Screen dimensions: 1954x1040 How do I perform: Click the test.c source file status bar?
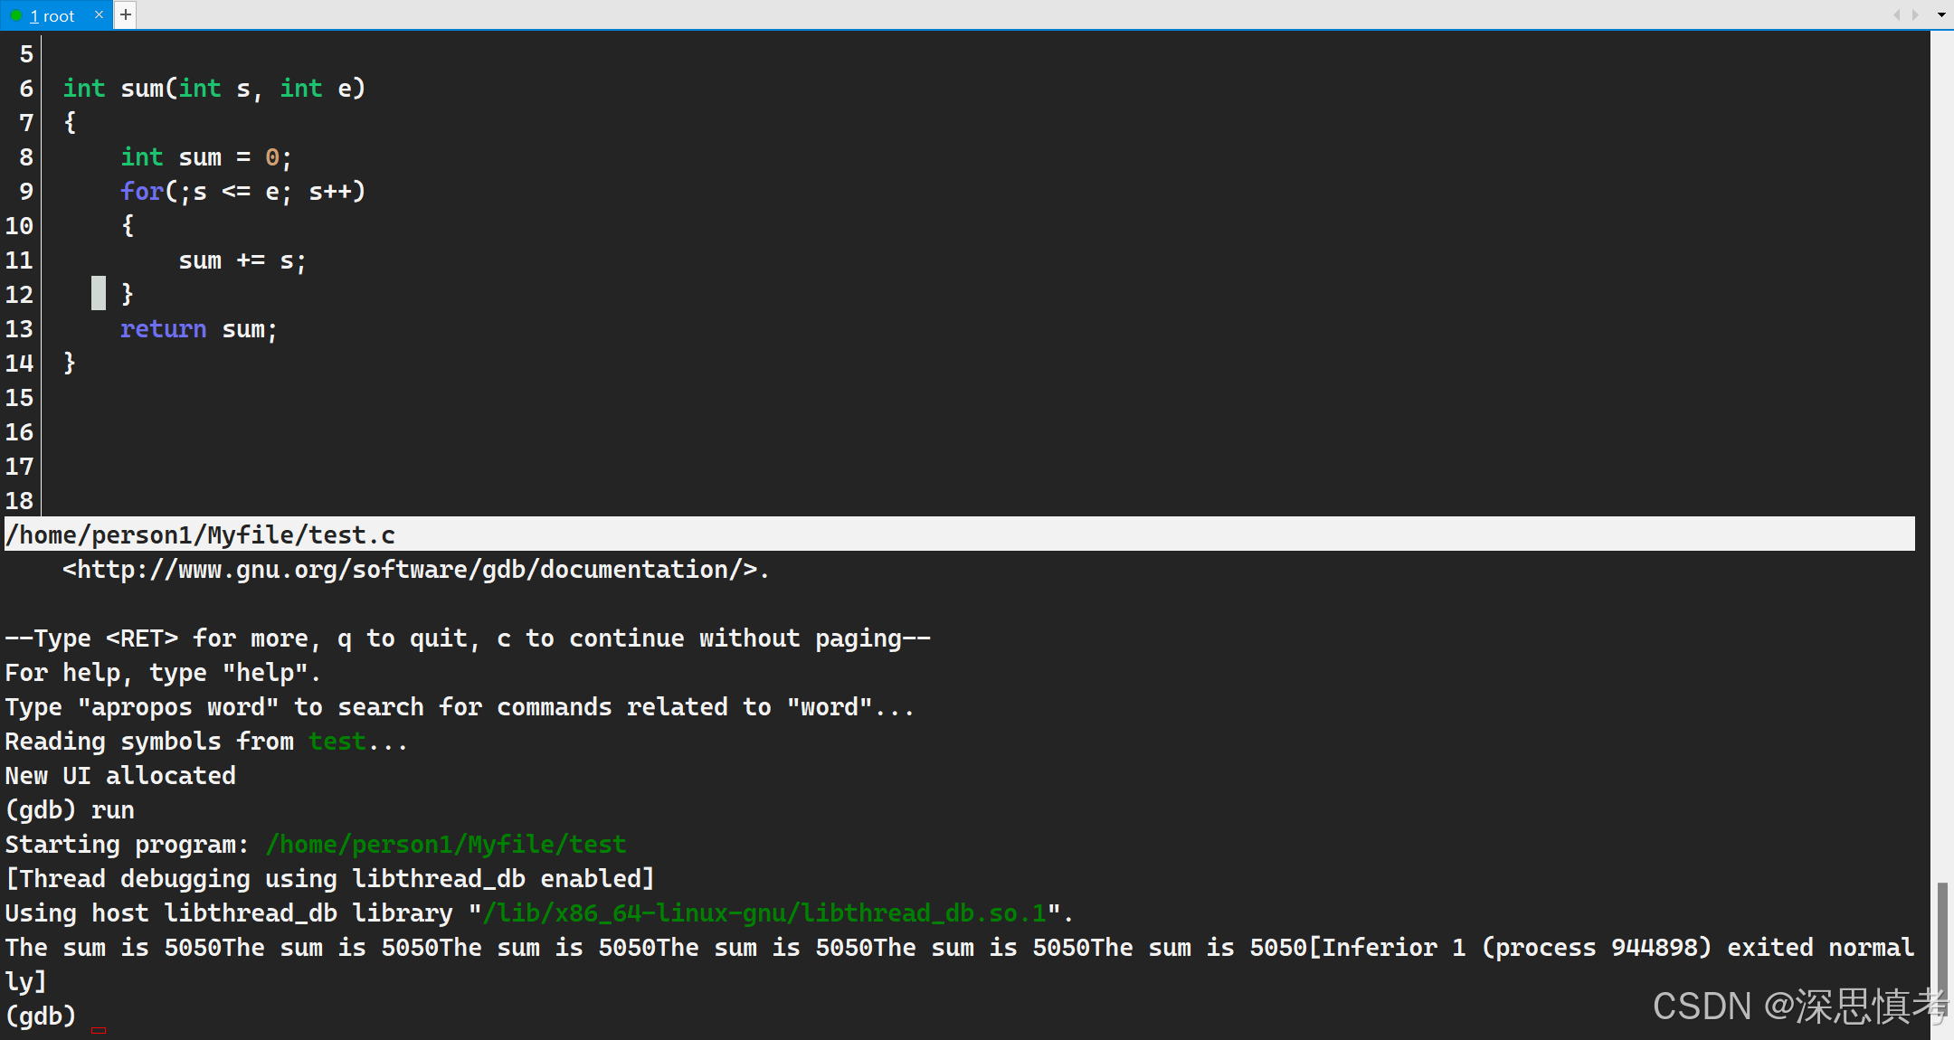[x=200, y=535]
